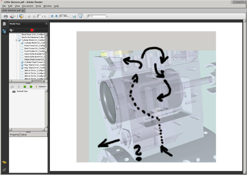This screenshot has height=175, width=247.
Task: Click the red color swatch in Model Tree
Action: click(33, 30)
